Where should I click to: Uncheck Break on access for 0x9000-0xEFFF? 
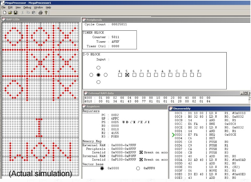click(x=141, y=152)
